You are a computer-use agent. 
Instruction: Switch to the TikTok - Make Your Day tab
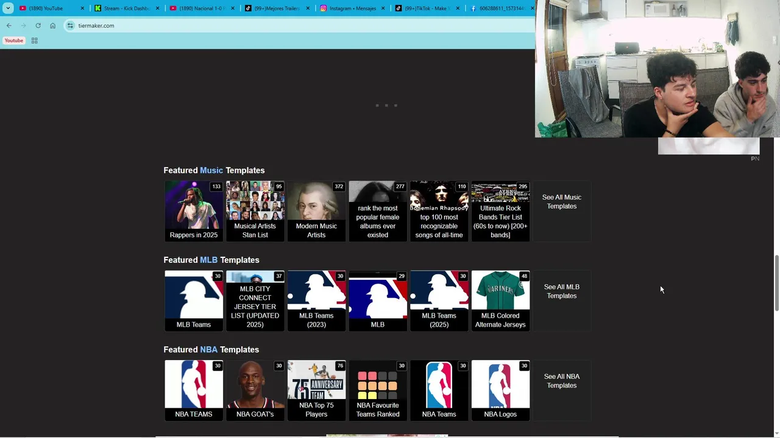pos(427,8)
